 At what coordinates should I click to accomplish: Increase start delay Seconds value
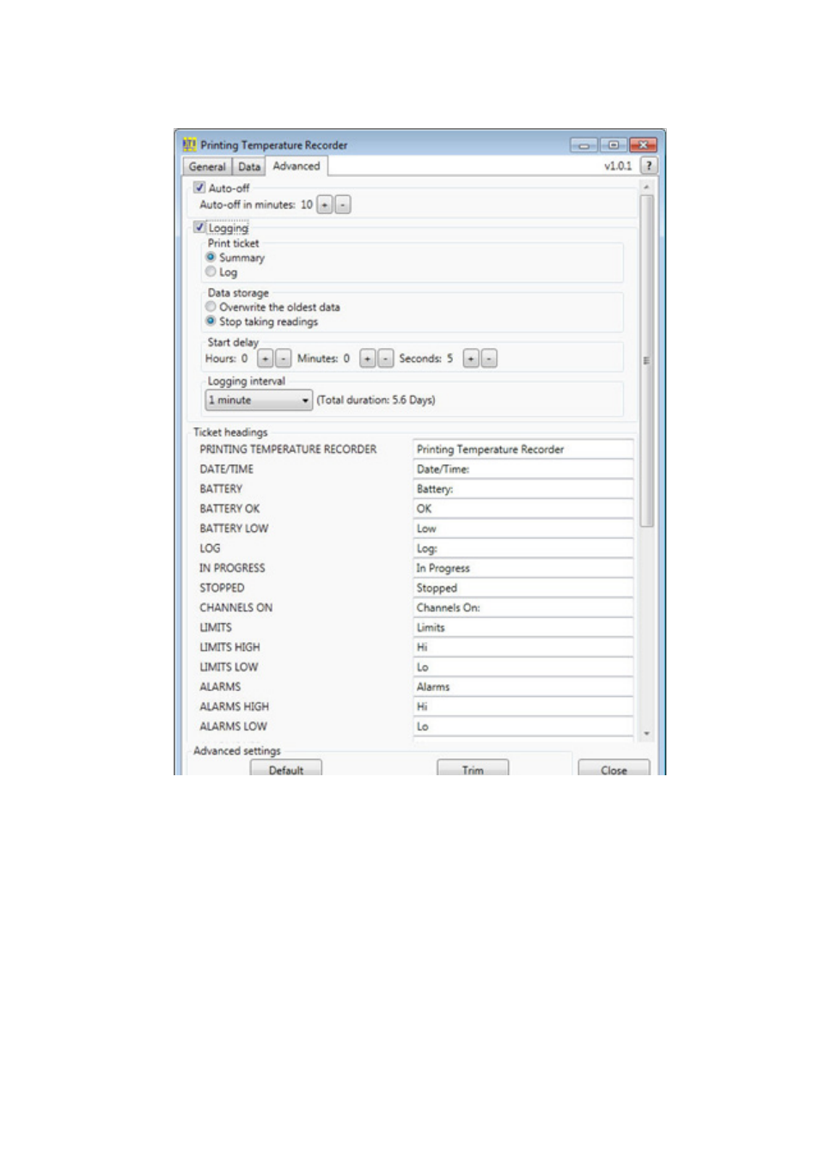[471, 358]
